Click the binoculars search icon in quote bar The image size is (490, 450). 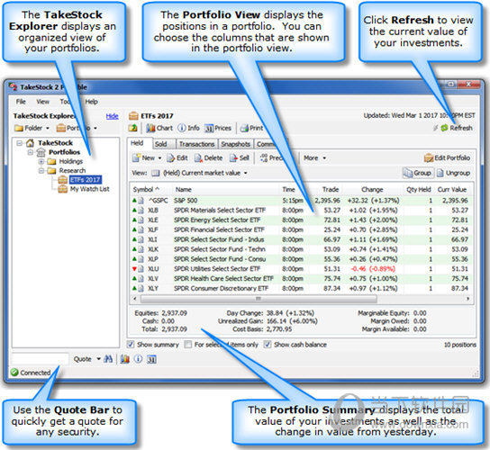[108, 359]
